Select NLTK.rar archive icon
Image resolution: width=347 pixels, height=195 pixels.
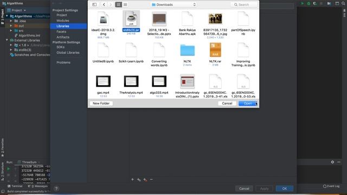pyautogui.click(x=215, y=50)
